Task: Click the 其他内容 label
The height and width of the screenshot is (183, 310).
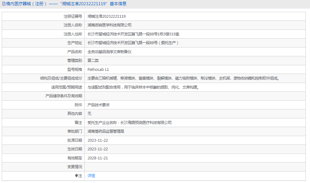Action: coord(74,114)
